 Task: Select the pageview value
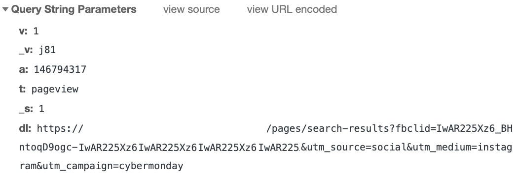(55, 89)
